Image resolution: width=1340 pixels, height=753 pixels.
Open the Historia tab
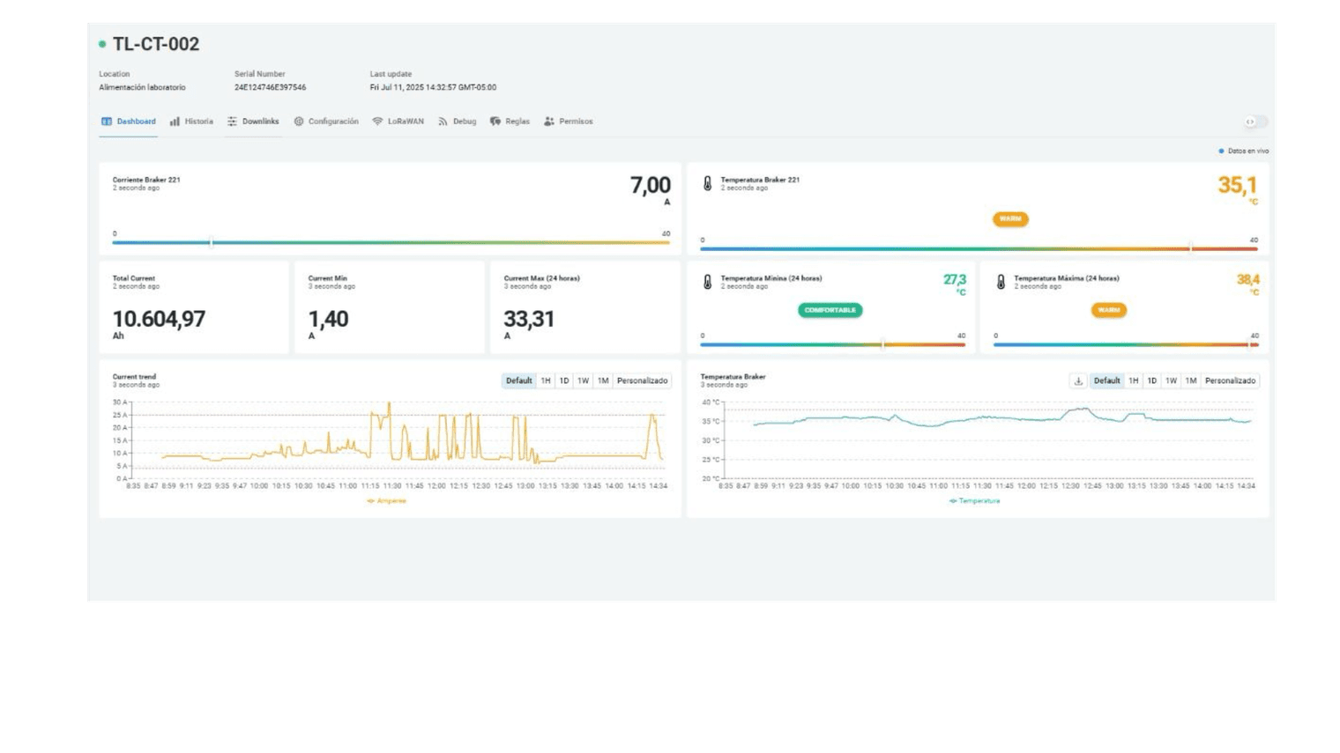pos(191,122)
